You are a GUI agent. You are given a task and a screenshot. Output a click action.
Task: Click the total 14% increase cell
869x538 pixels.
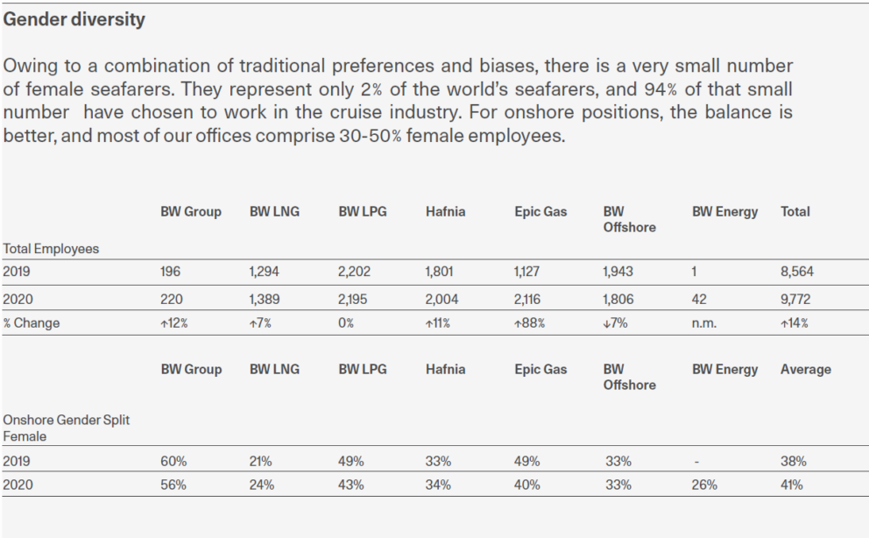pos(794,323)
